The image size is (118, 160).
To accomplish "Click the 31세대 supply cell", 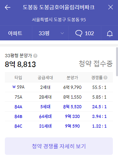I will point(45,126).
